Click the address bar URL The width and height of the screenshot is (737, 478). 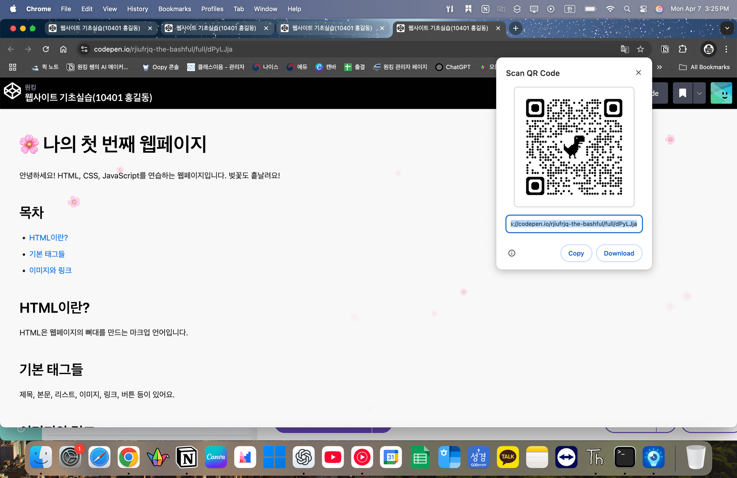coord(163,49)
